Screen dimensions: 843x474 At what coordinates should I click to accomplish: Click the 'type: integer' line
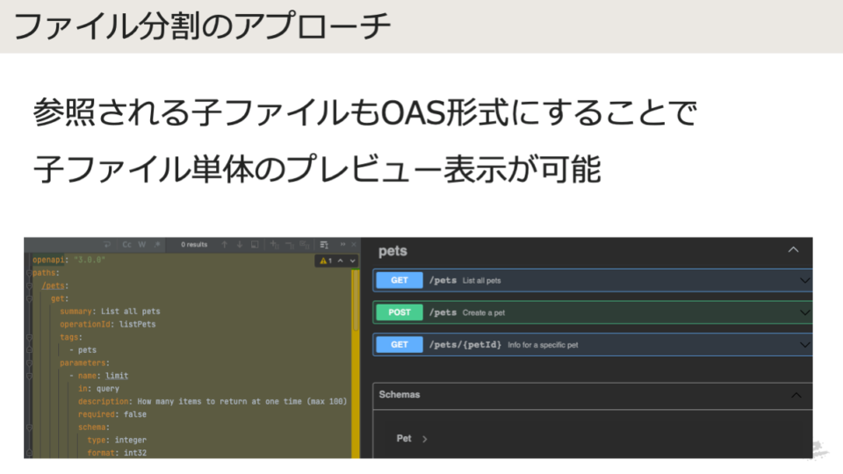point(117,440)
